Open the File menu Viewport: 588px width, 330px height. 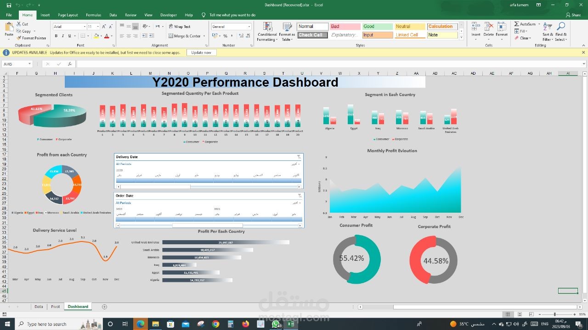[9, 15]
